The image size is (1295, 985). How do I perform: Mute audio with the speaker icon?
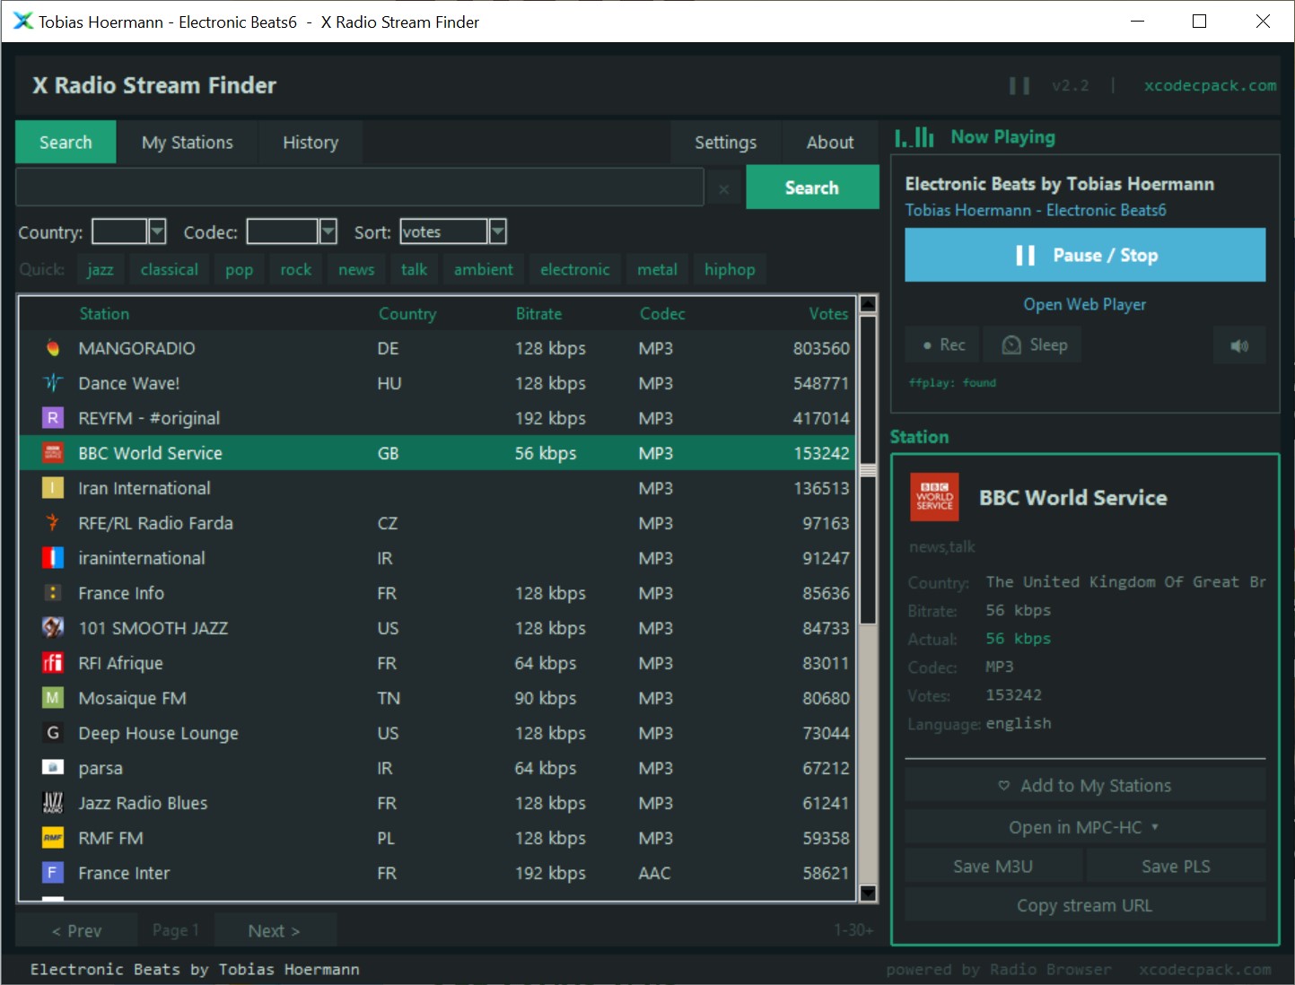pos(1239,345)
